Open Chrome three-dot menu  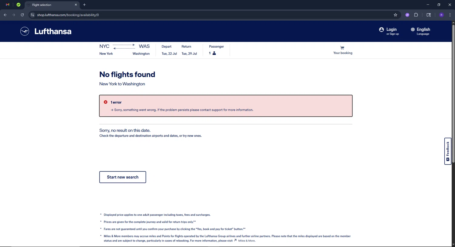(x=450, y=15)
